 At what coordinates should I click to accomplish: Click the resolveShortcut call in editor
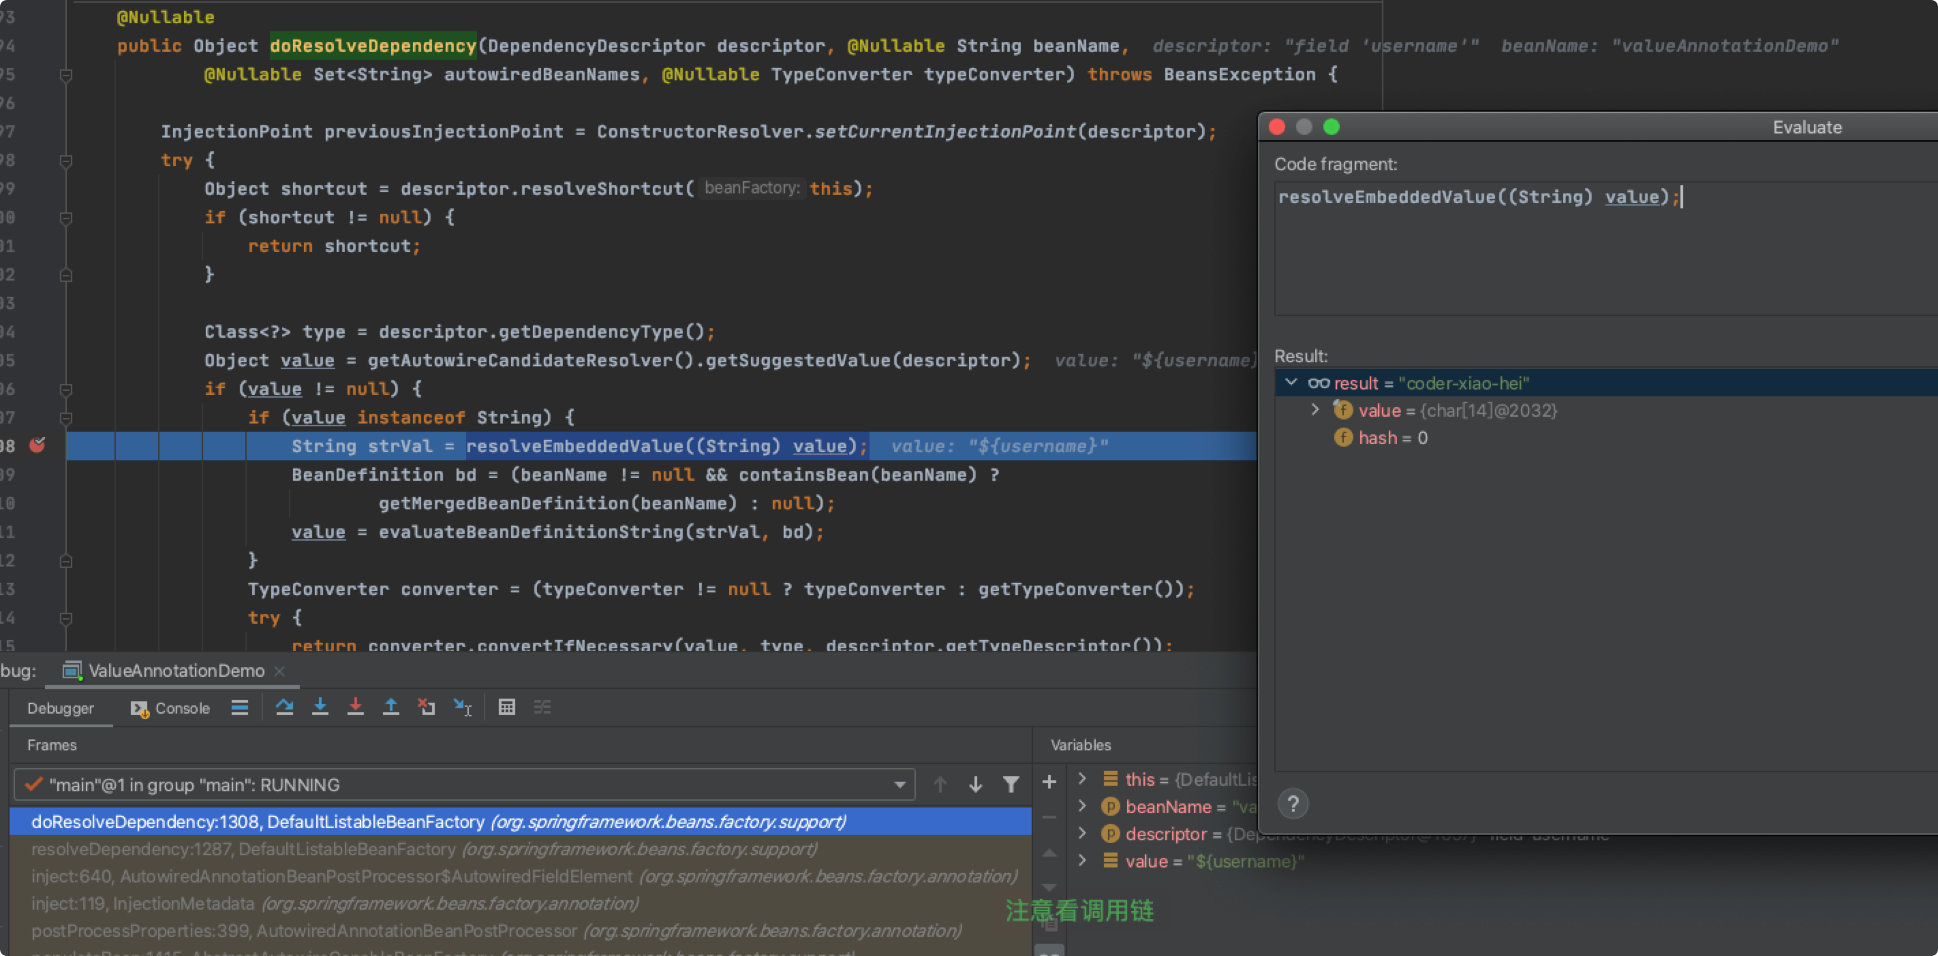602,189
